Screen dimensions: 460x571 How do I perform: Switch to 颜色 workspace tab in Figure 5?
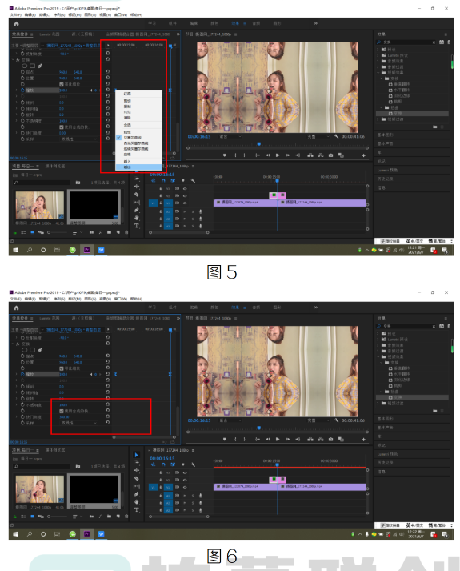click(214, 23)
